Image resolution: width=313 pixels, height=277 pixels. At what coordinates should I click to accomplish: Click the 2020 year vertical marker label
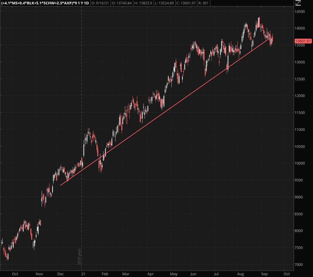[79, 256]
